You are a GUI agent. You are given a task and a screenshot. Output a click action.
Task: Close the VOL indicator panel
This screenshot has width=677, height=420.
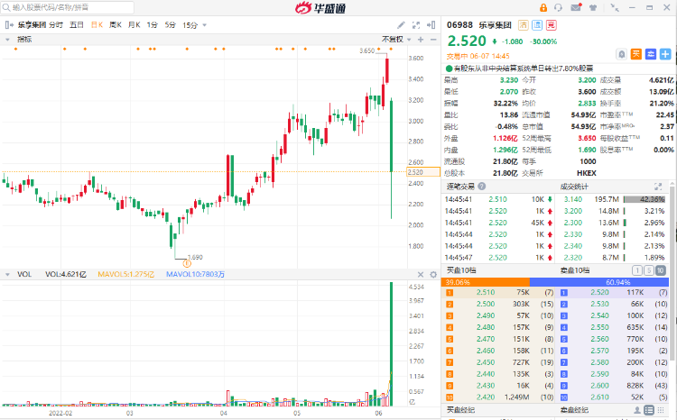point(421,274)
